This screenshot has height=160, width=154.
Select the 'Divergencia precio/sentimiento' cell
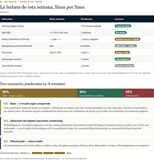coord(17,46)
